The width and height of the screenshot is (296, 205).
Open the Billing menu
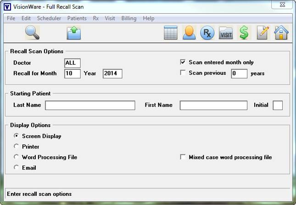click(129, 18)
